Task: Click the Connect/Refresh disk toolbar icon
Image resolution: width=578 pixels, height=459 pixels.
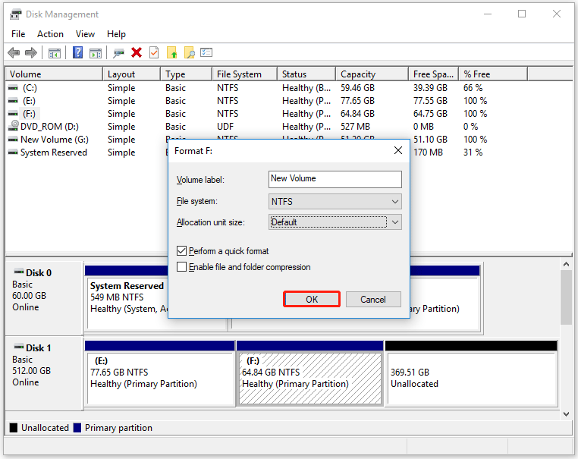Action: (118, 53)
